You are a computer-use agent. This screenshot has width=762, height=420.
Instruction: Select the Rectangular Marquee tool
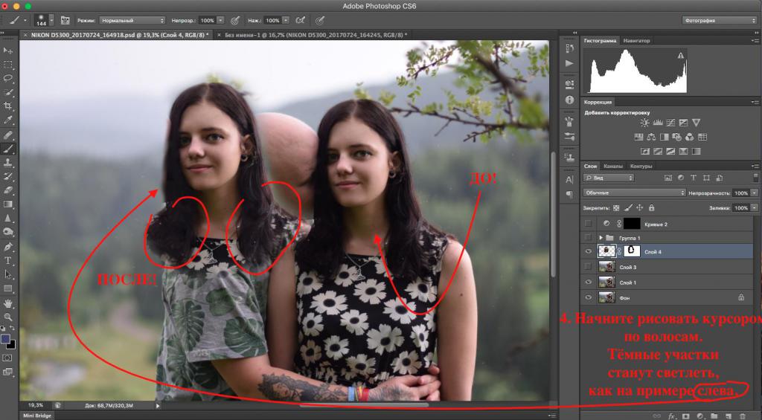[7, 65]
